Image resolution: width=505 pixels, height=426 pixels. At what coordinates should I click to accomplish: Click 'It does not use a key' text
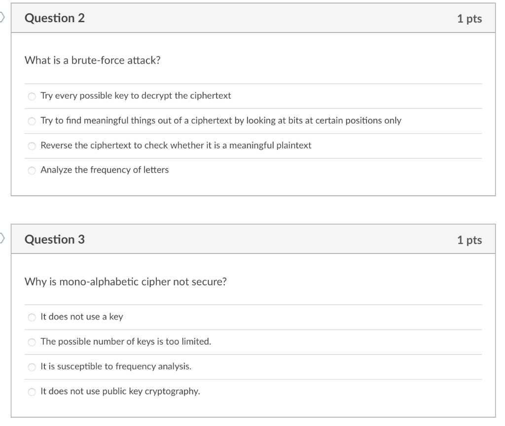click(82, 317)
